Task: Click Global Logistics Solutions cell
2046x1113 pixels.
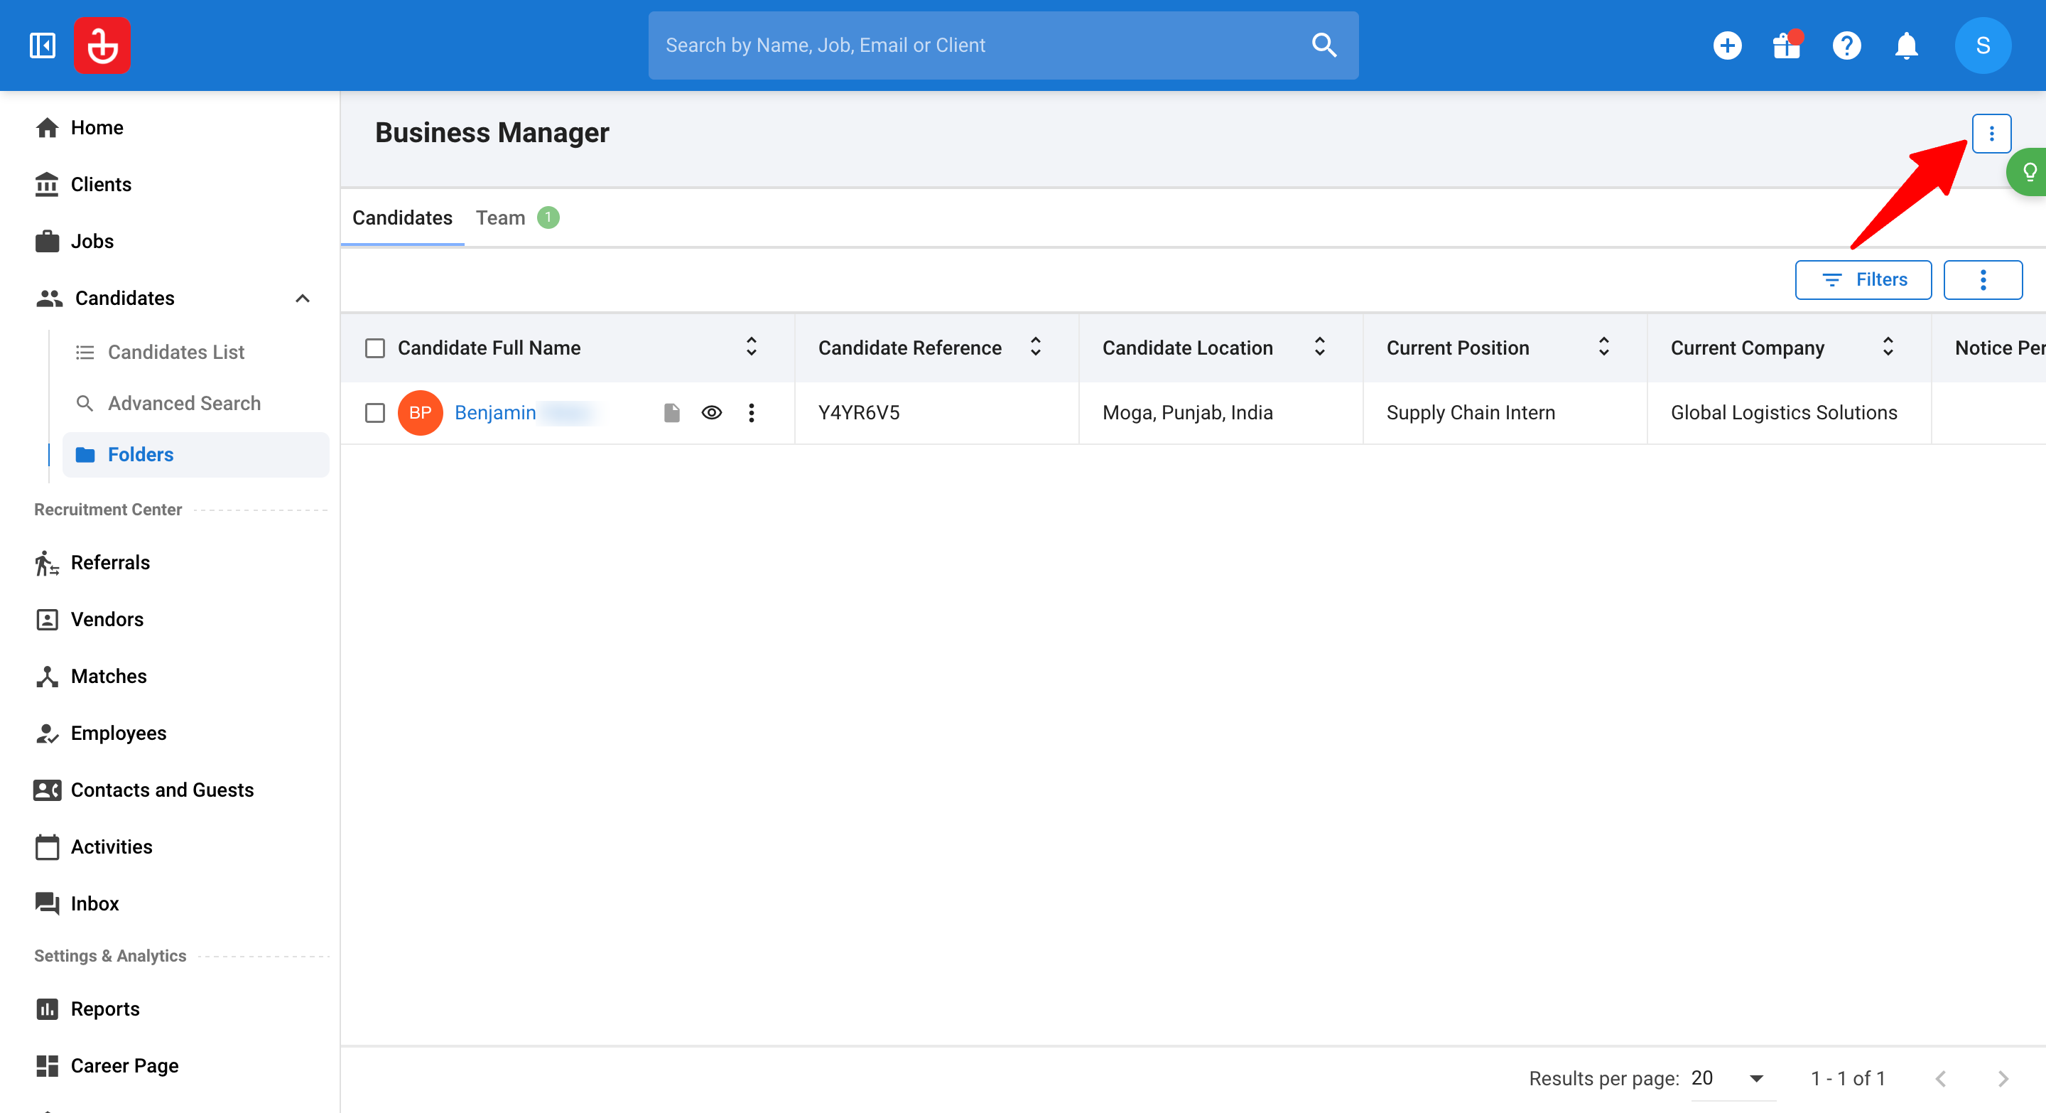Action: 1790,413
